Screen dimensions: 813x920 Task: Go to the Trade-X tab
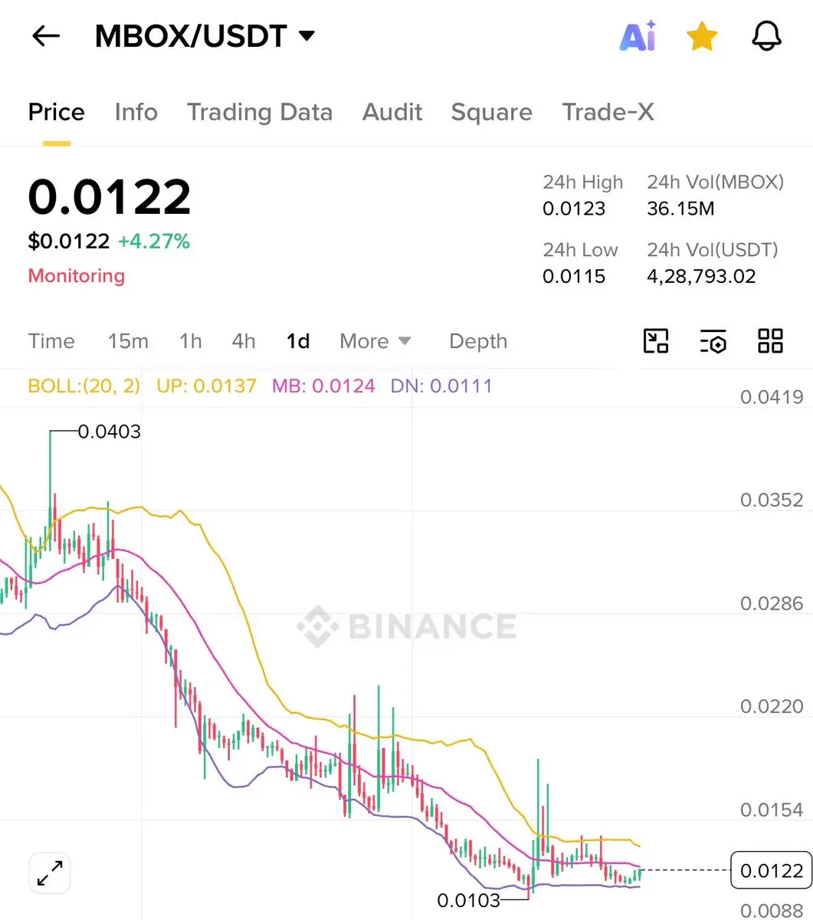coord(608,112)
